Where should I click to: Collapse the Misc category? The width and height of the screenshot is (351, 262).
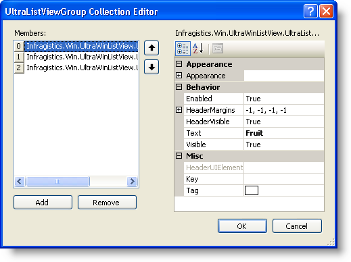click(179, 156)
